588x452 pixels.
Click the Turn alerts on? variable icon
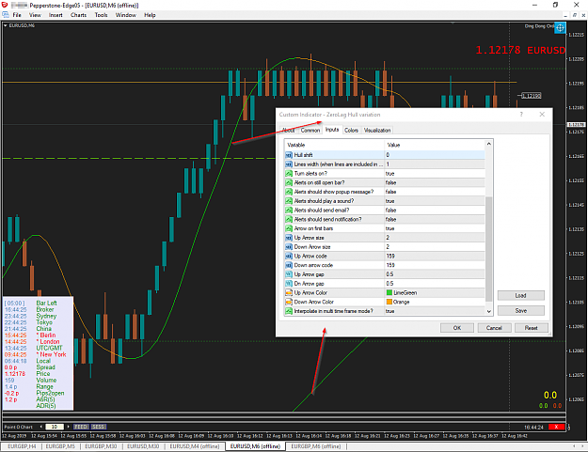[x=289, y=174]
